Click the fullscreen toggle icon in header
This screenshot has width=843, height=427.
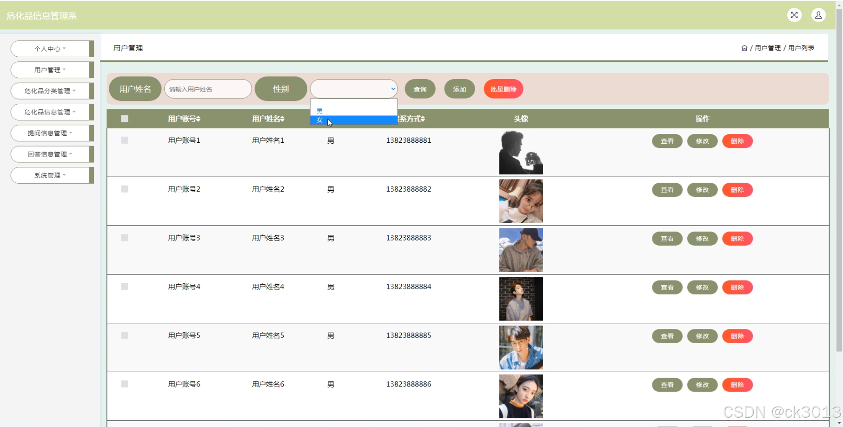pos(795,15)
